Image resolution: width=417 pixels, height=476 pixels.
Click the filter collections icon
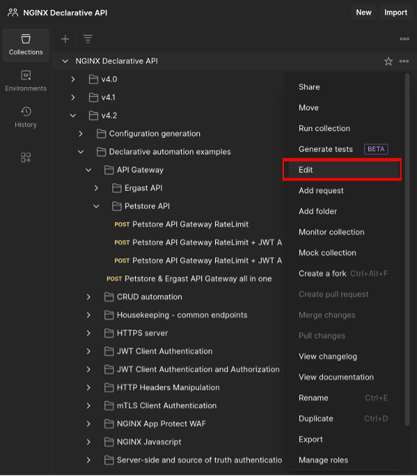click(x=88, y=39)
